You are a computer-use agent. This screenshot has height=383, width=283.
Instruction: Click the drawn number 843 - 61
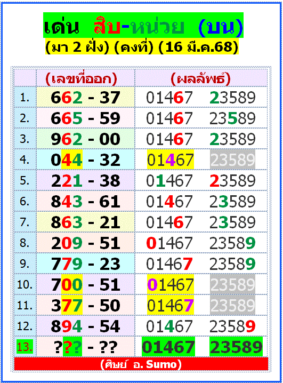pos(85,201)
